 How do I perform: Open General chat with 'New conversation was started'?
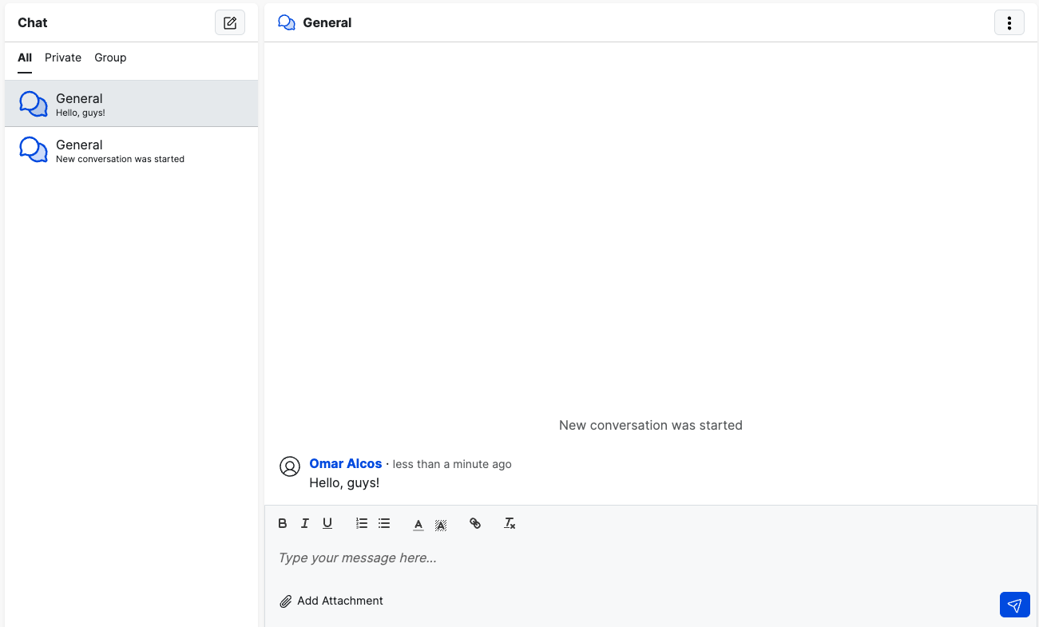point(132,150)
